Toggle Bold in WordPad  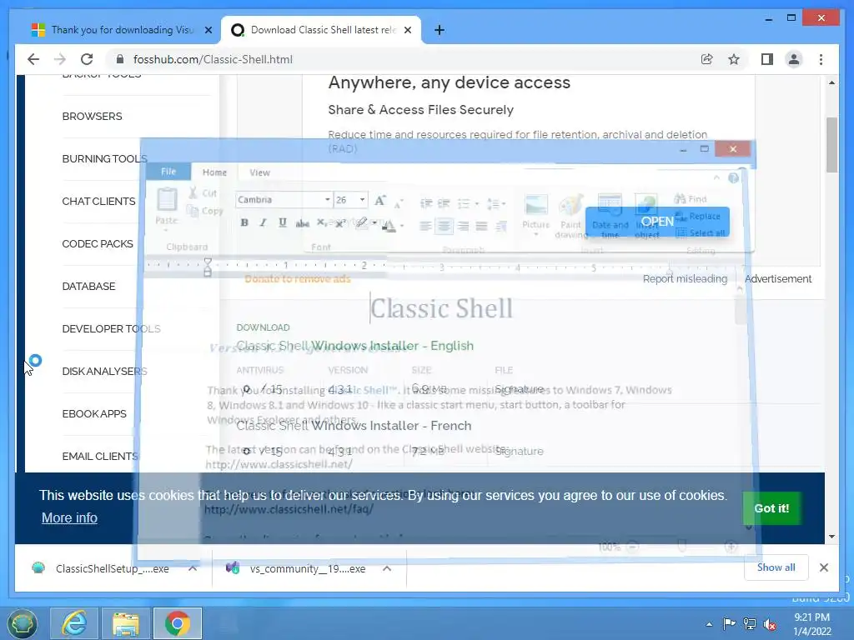[x=244, y=222]
